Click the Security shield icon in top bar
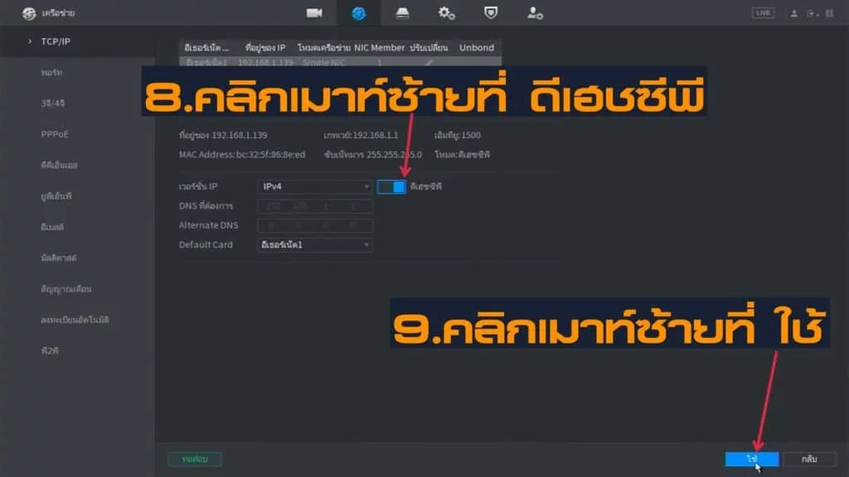 pyautogui.click(x=491, y=13)
